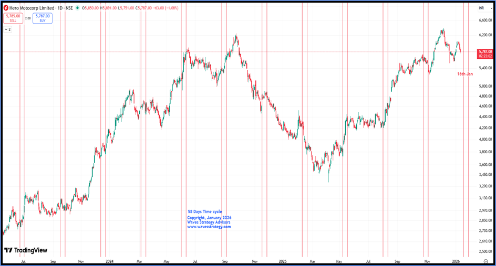This screenshot has height=266, width=496.
Task: Select the 'Waves Strategy Advisors' annotation
Action: [209, 222]
